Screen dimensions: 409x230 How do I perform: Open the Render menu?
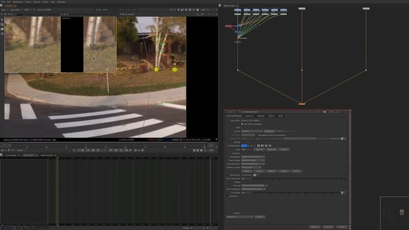point(37,2)
